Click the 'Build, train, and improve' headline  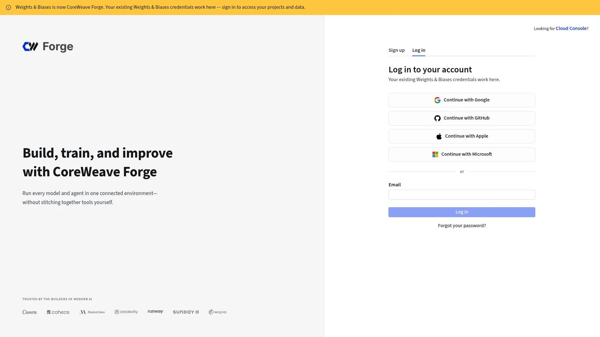click(x=97, y=162)
